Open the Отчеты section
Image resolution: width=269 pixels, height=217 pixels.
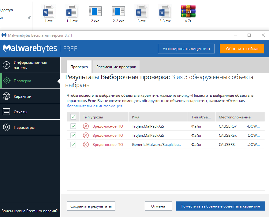click(x=30, y=112)
